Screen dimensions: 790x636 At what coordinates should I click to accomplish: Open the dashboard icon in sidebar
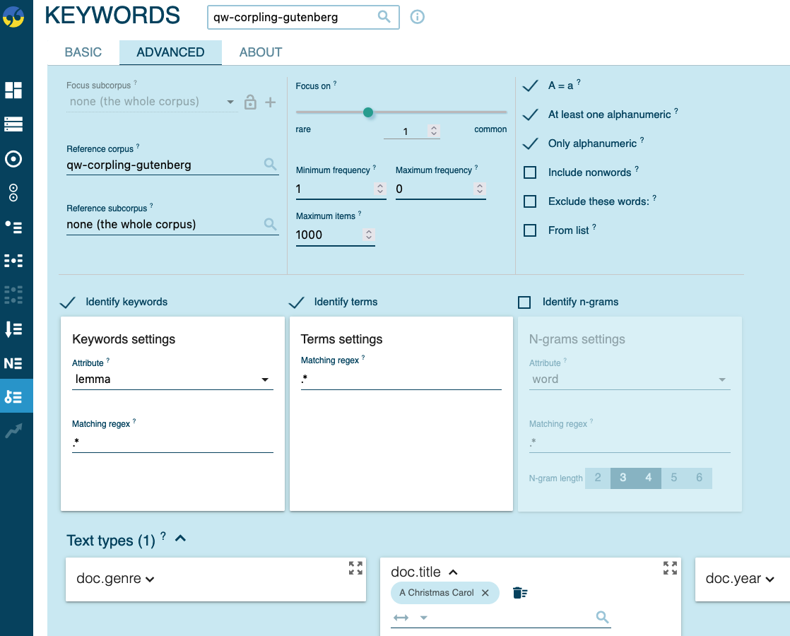click(x=13, y=90)
